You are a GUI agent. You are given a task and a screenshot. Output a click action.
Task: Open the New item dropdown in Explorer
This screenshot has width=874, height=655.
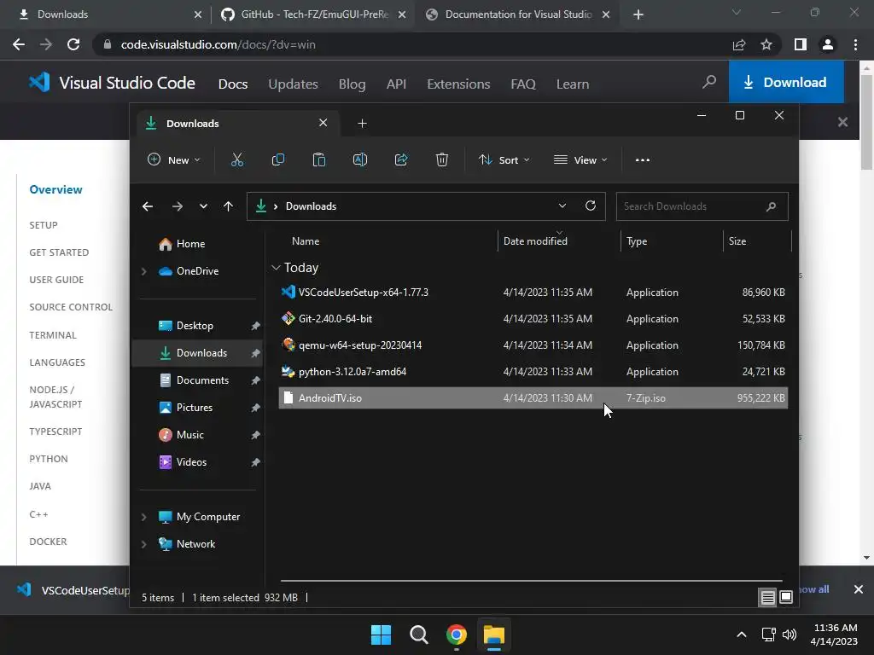coord(174,159)
